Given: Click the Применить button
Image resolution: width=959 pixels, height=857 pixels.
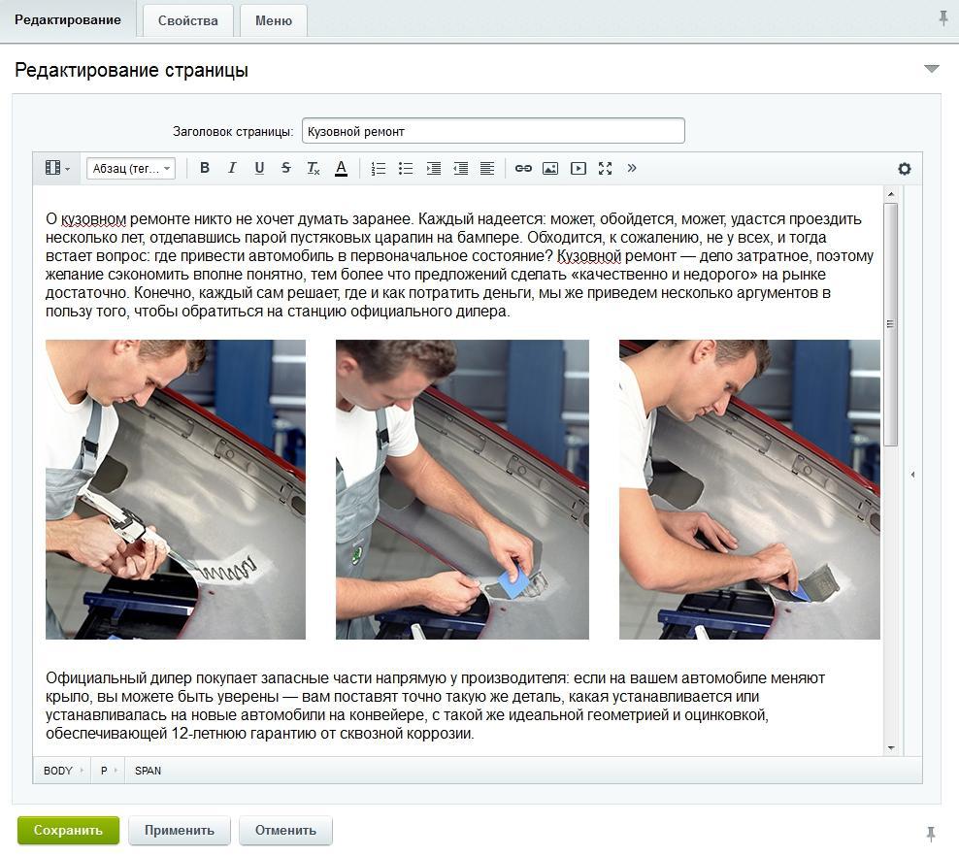Looking at the screenshot, I should pos(180,830).
